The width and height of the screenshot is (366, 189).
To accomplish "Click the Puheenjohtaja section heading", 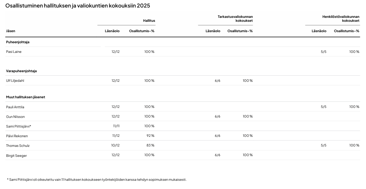I will [18, 42].
